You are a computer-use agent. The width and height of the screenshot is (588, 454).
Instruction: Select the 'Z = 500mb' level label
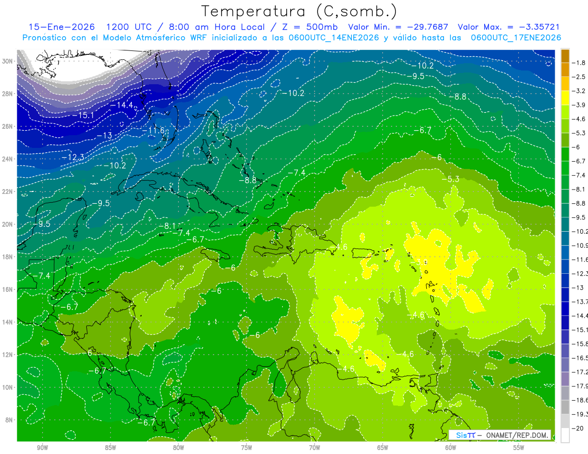tap(310, 27)
